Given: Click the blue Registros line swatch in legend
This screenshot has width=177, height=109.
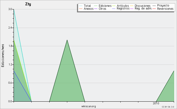Looking at the screenshot, I should coord(114,9).
